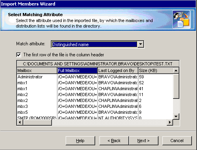
Task: Click the vertical scrollbar up arrow
Action: [176, 70]
